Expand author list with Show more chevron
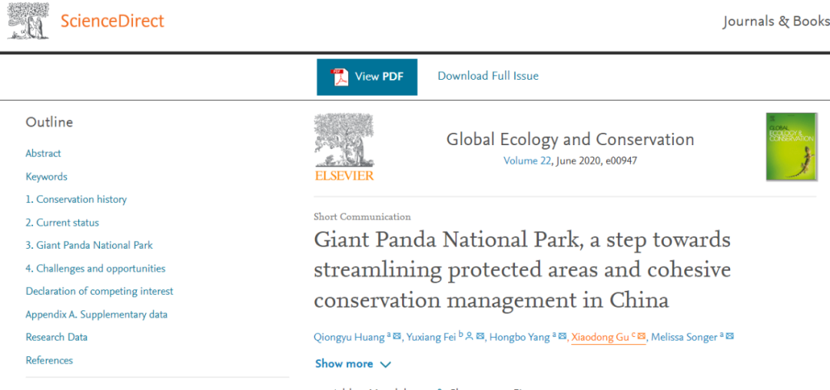Image resolution: width=830 pixels, height=390 pixels. [385, 364]
